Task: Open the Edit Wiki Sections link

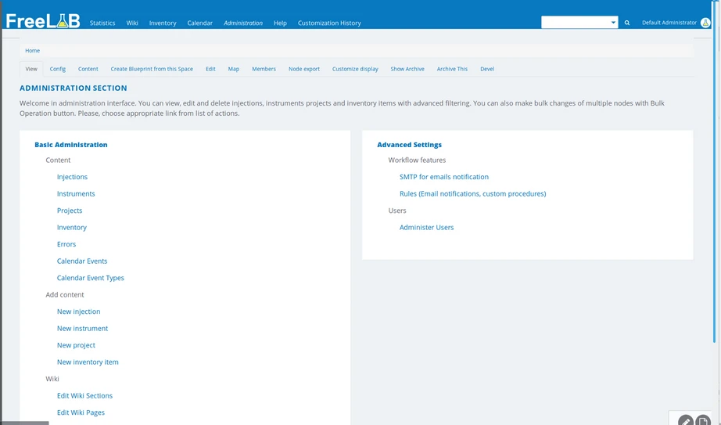Action: pos(84,395)
